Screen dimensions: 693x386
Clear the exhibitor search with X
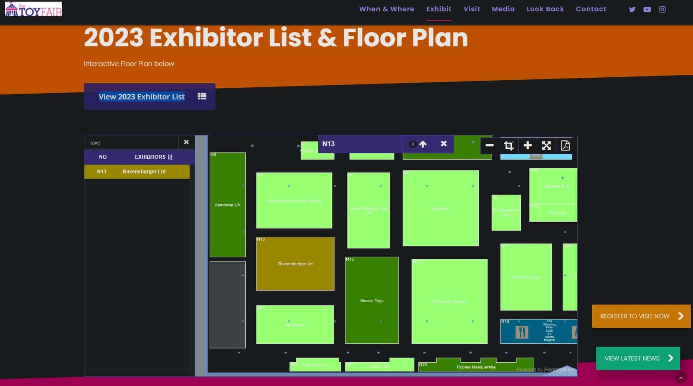click(x=186, y=142)
